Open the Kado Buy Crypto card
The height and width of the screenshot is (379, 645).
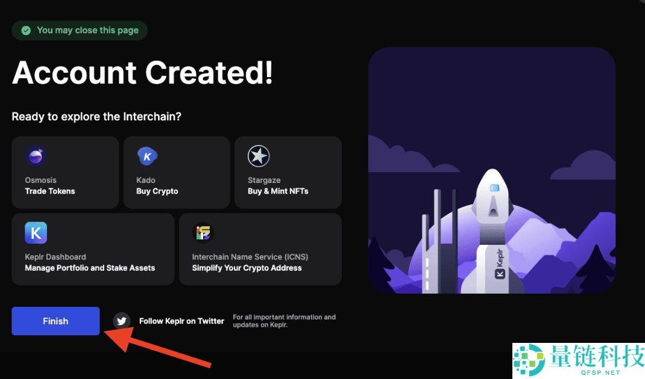coord(177,173)
